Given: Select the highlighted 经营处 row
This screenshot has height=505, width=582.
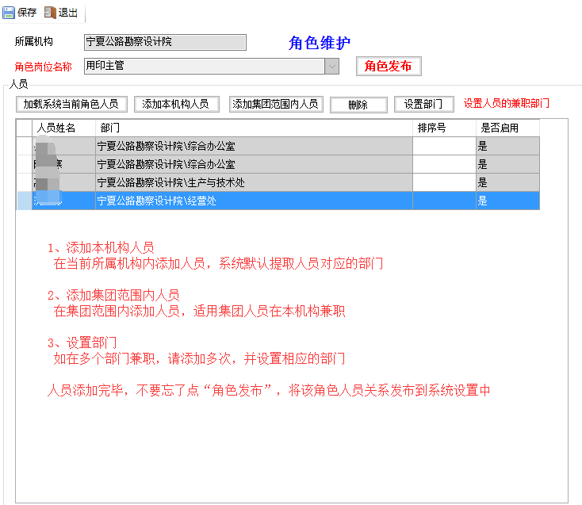Looking at the screenshot, I should (x=254, y=201).
